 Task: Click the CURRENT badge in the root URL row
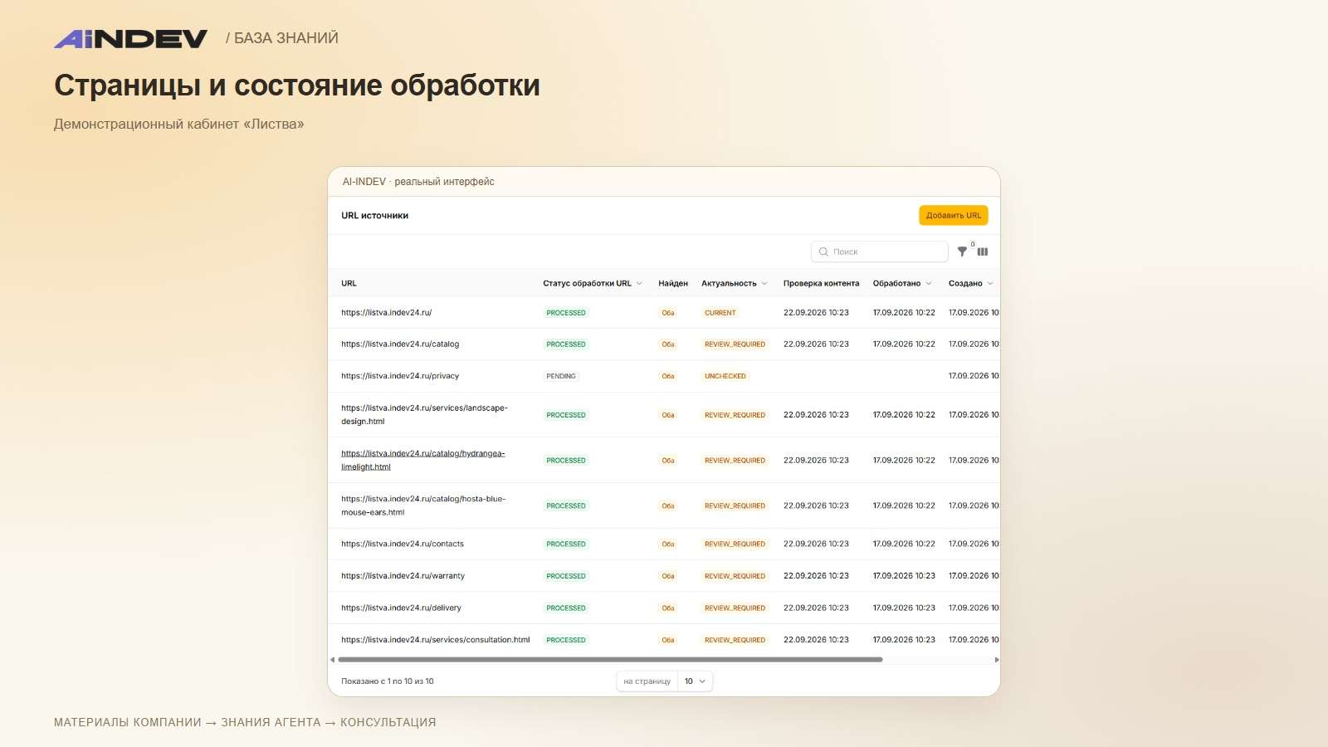pyautogui.click(x=720, y=313)
